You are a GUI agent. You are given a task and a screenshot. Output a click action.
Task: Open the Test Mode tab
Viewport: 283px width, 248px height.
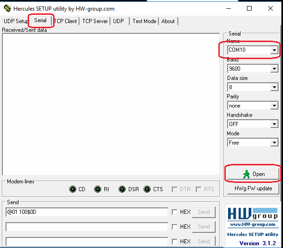click(144, 21)
